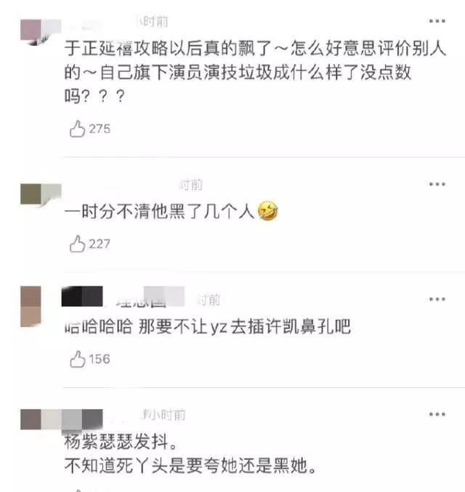Select the comment mentioning 许凯鼻孔

pos(207,326)
